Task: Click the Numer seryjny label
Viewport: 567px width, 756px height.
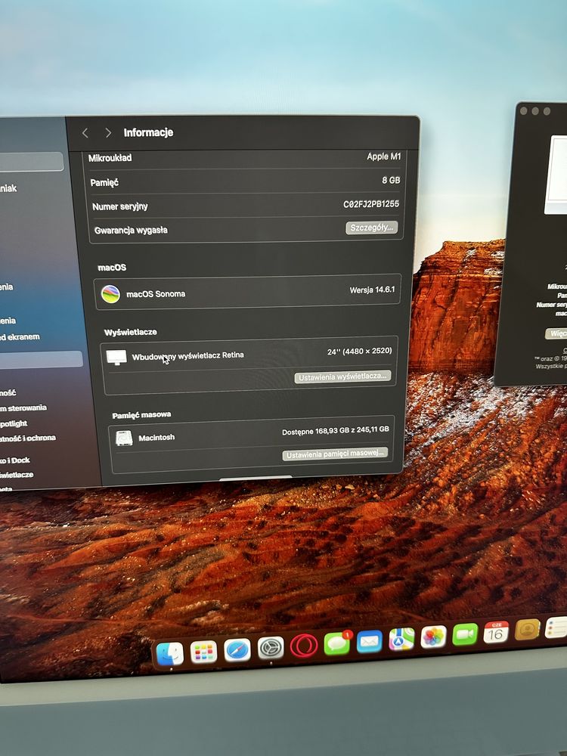Action: (120, 206)
